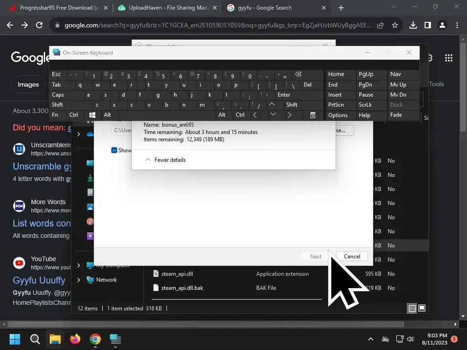This screenshot has height=350, width=467.
Task: Open Chrome from taskbar
Action: point(95,339)
